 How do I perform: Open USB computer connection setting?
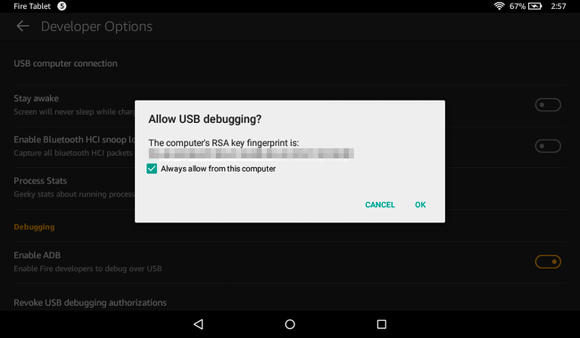[x=289, y=64]
